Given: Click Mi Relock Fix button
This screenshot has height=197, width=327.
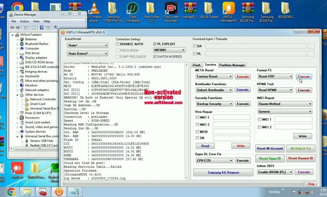Looking at the screenshot, I should (301, 148).
